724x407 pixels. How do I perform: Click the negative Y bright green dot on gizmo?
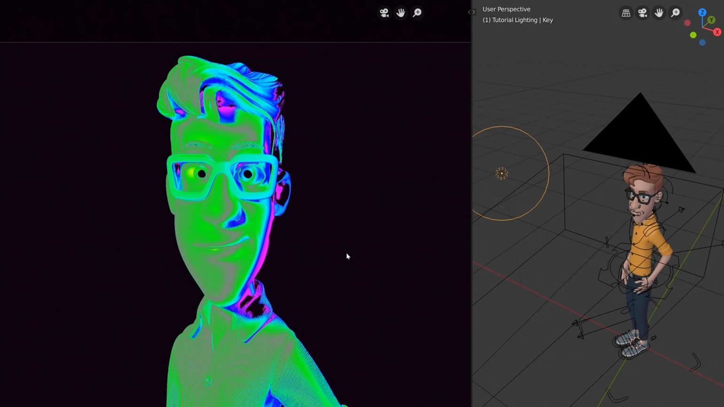(693, 35)
